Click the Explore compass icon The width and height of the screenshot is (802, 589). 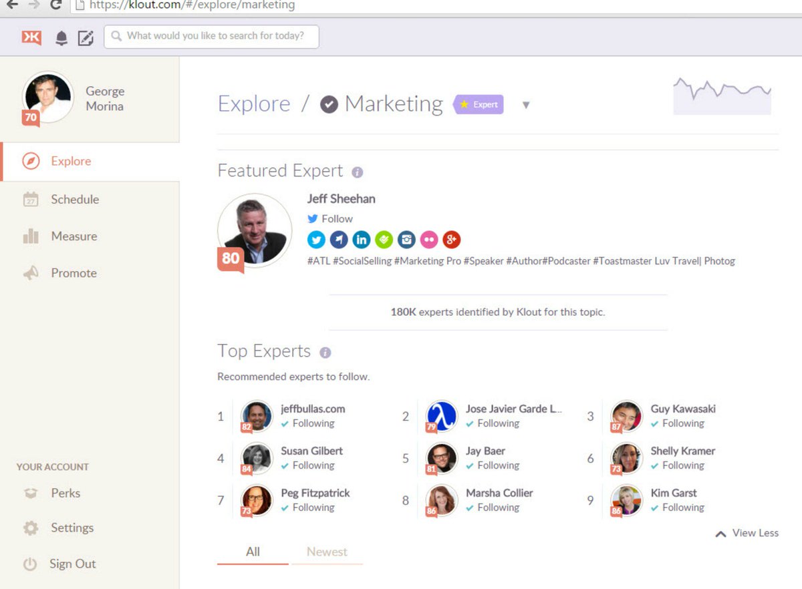(x=31, y=161)
